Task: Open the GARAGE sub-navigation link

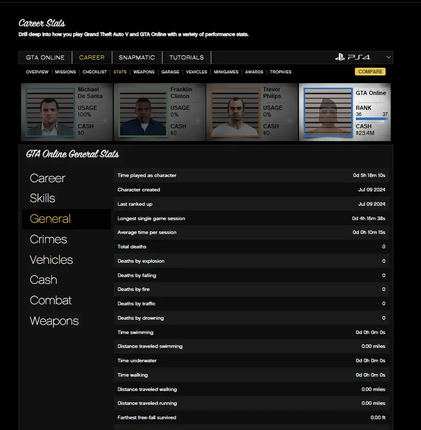Action: [x=170, y=72]
